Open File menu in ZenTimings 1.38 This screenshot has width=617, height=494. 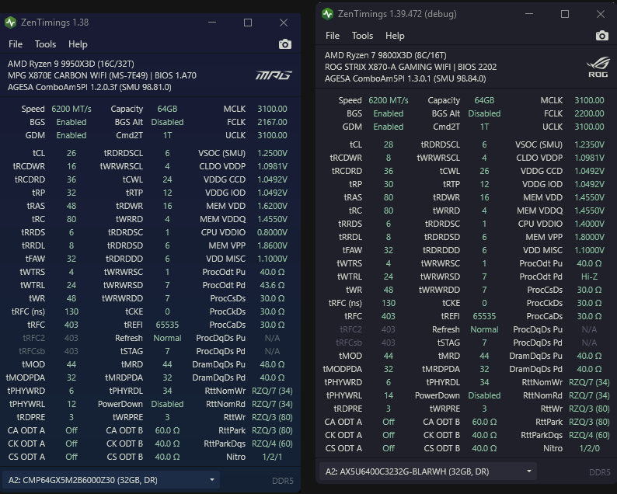coord(16,44)
